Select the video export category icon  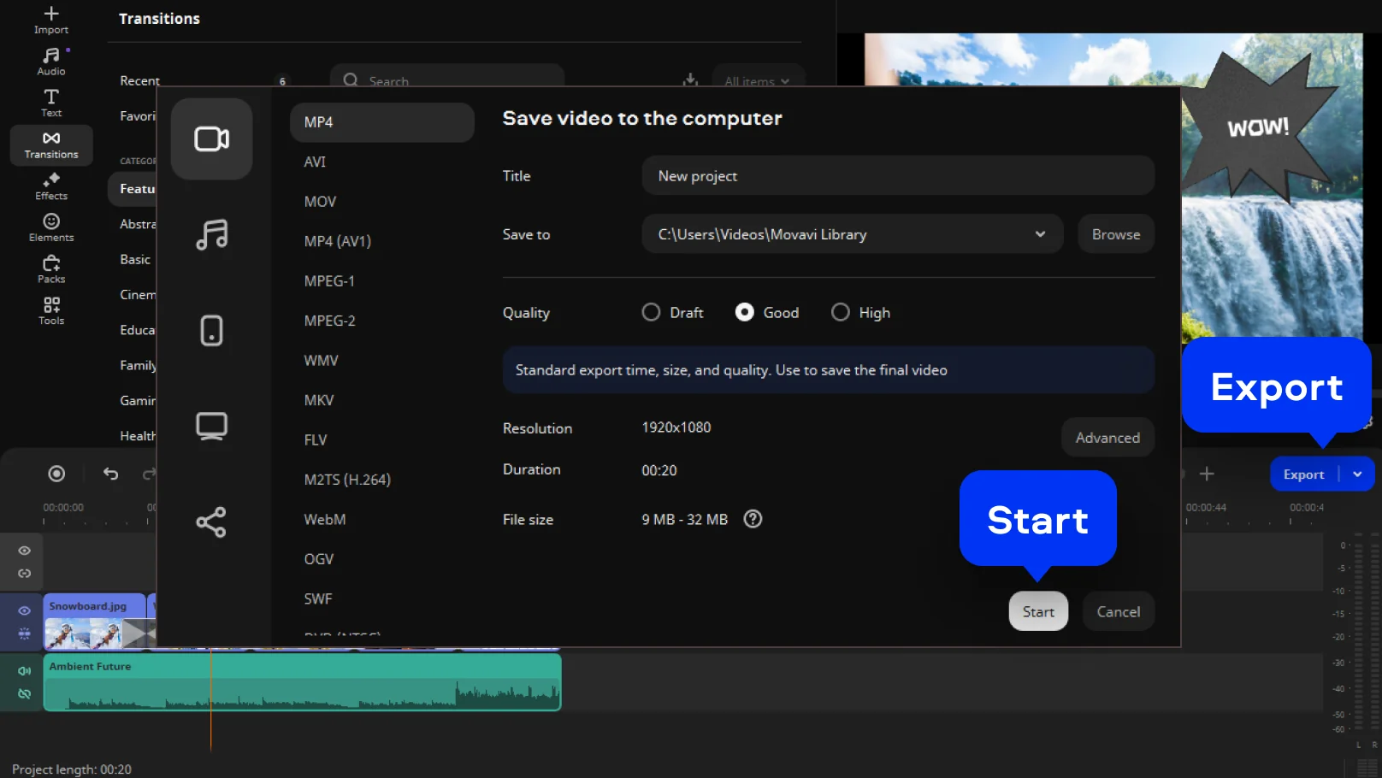[211, 139]
